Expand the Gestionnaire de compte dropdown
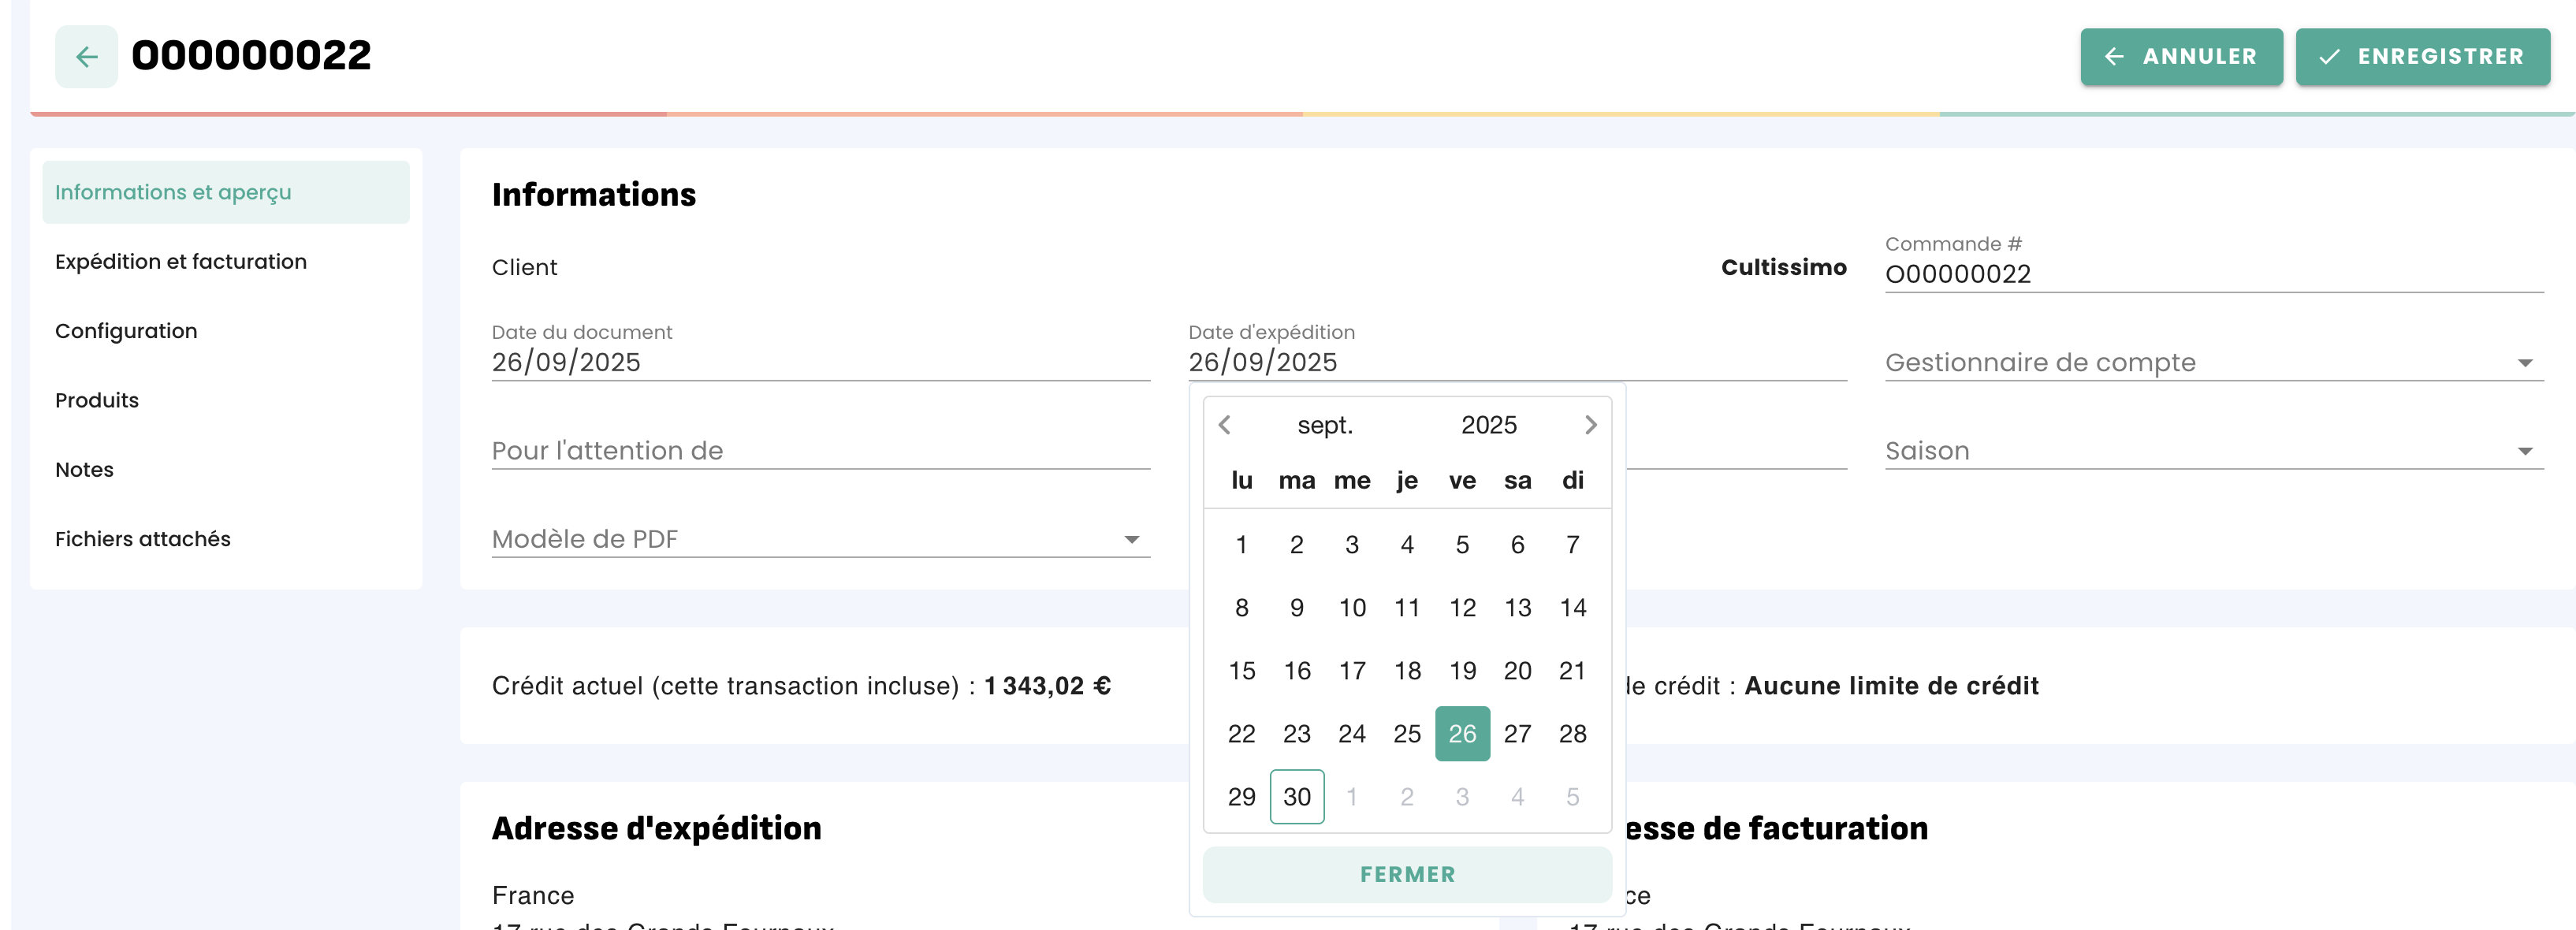2576x930 pixels. pyautogui.click(x=2213, y=362)
